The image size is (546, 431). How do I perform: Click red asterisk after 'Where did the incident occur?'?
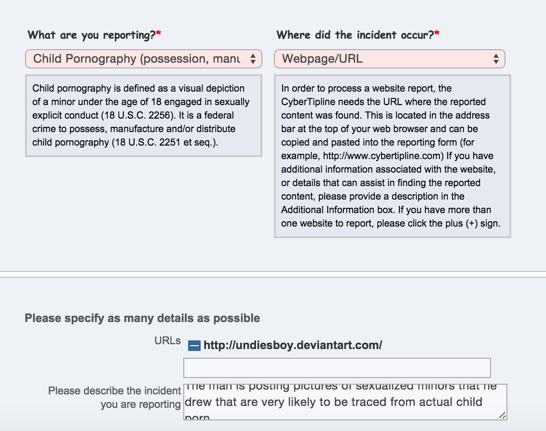(x=437, y=33)
